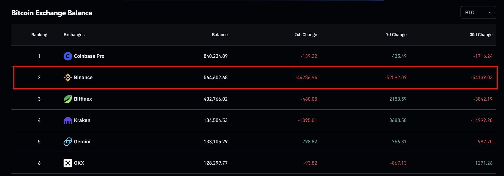Click the 30d change value -3842.19
Screen dimensions: 504x176
point(483,99)
